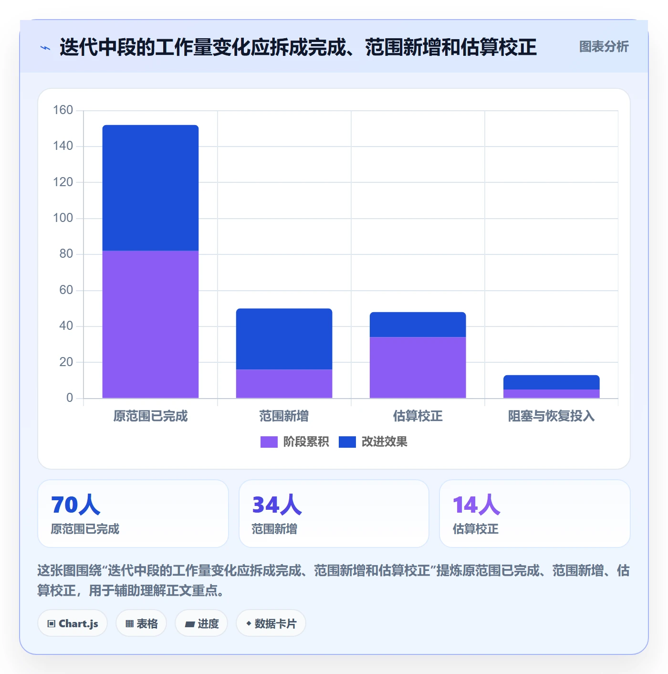Click the lightning icon beside the title
Viewport: 668px width, 674px height.
(45, 48)
